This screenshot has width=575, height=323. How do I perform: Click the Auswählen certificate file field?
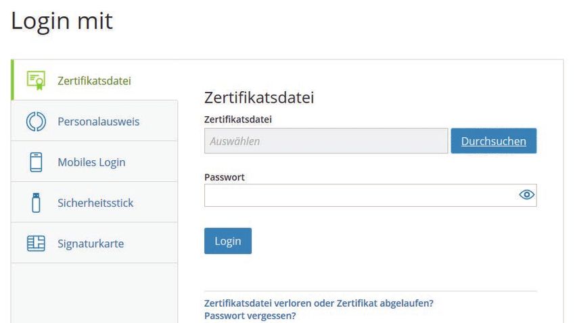point(326,141)
